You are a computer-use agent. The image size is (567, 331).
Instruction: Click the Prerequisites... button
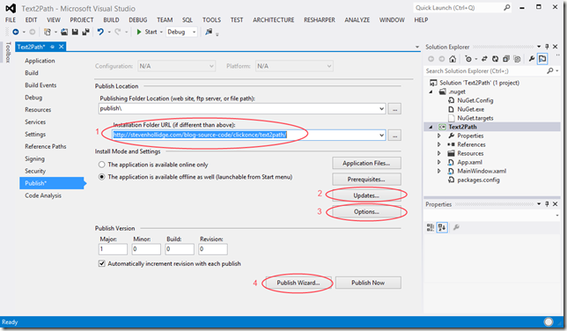coord(366,179)
